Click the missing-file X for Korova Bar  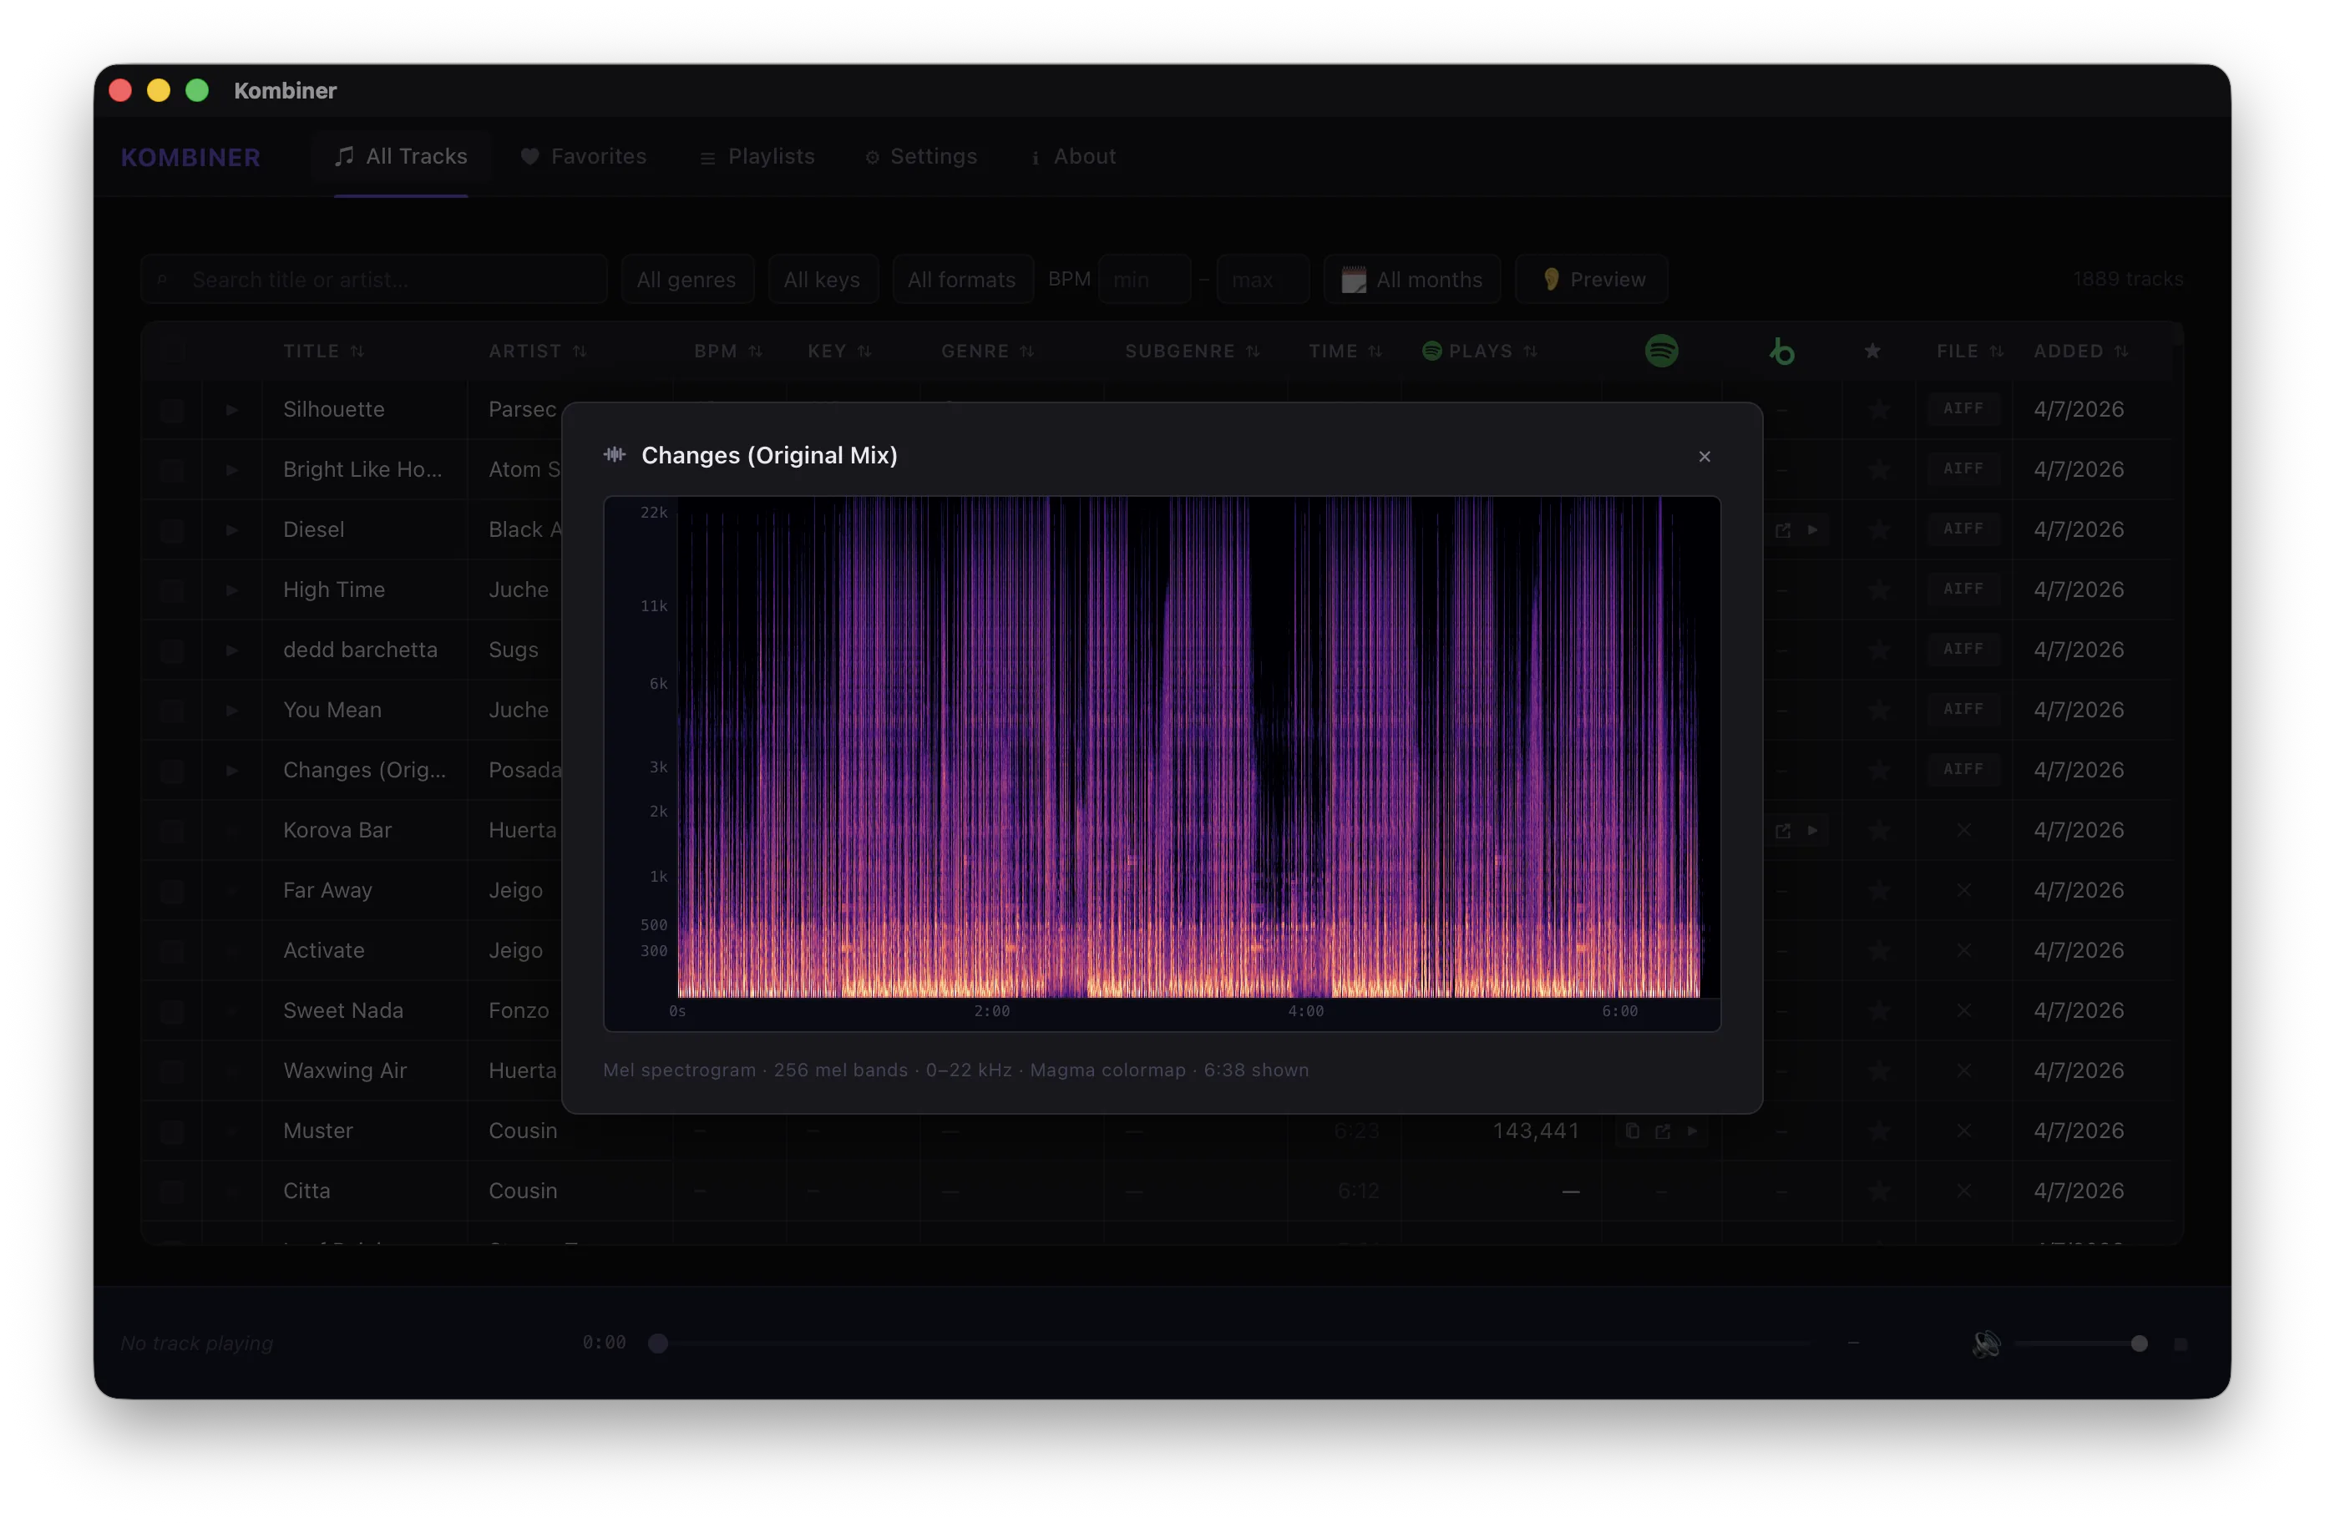[x=1963, y=830]
